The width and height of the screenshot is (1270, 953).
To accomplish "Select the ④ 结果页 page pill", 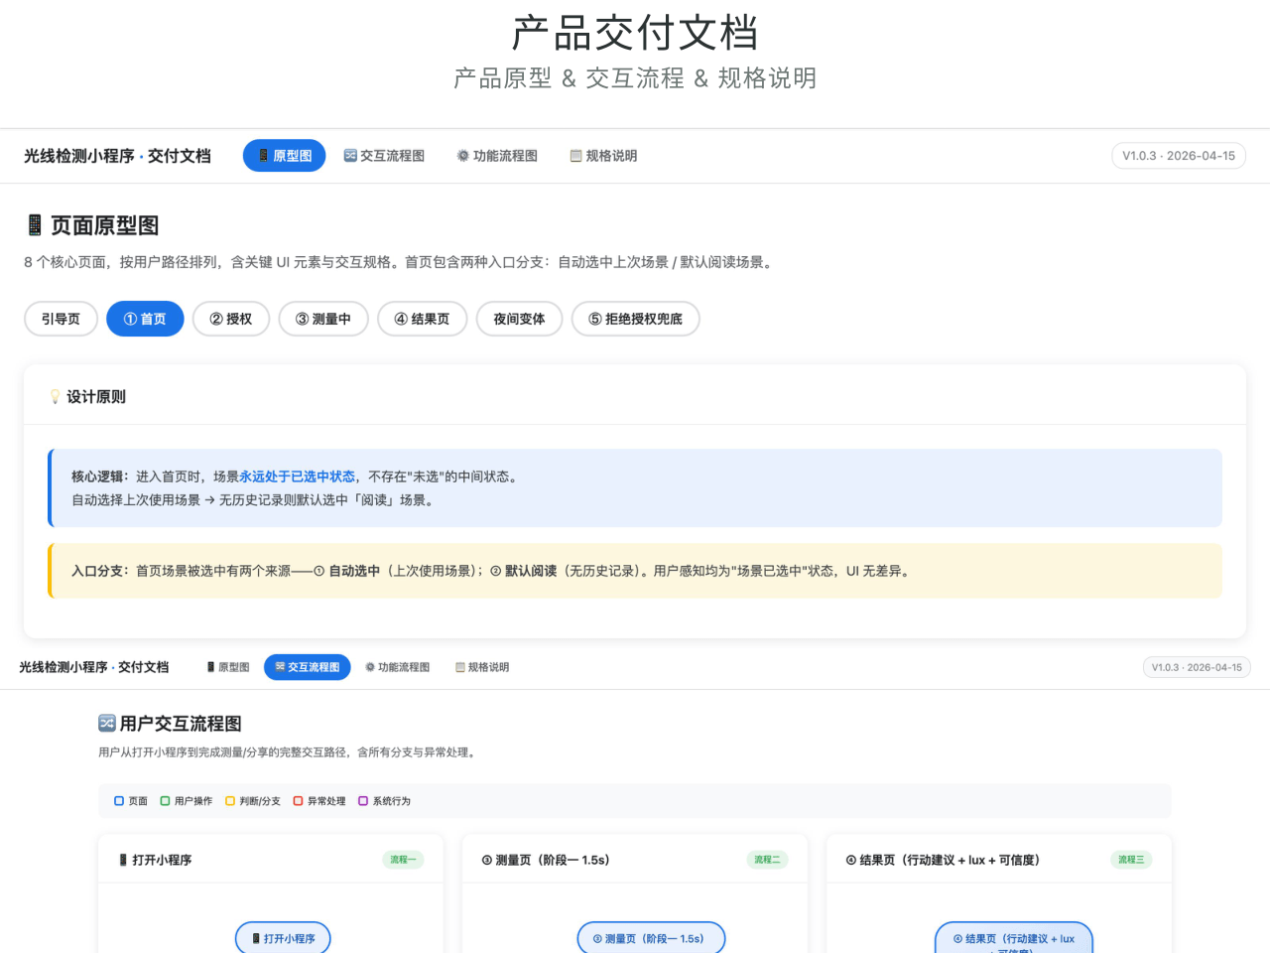I will pos(422,319).
